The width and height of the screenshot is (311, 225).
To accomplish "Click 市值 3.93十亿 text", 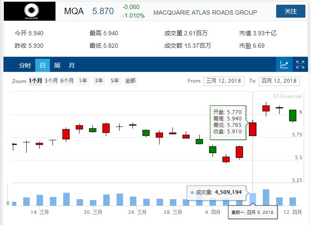I will pos(258,33).
